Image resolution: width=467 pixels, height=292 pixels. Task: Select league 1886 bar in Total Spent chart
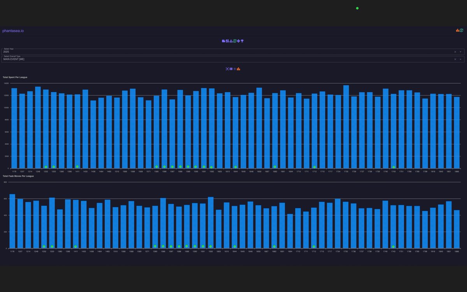(x=456, y=133)
